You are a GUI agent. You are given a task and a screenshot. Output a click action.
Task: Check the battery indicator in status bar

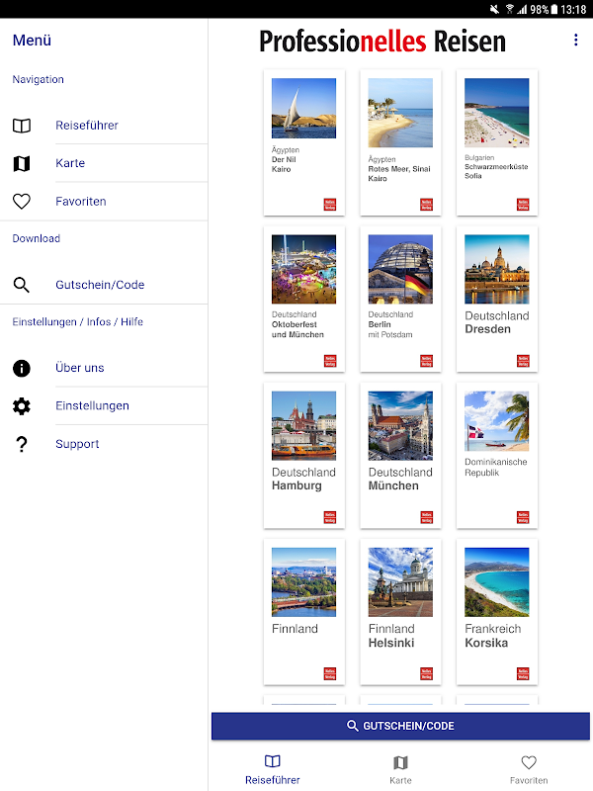554,9
